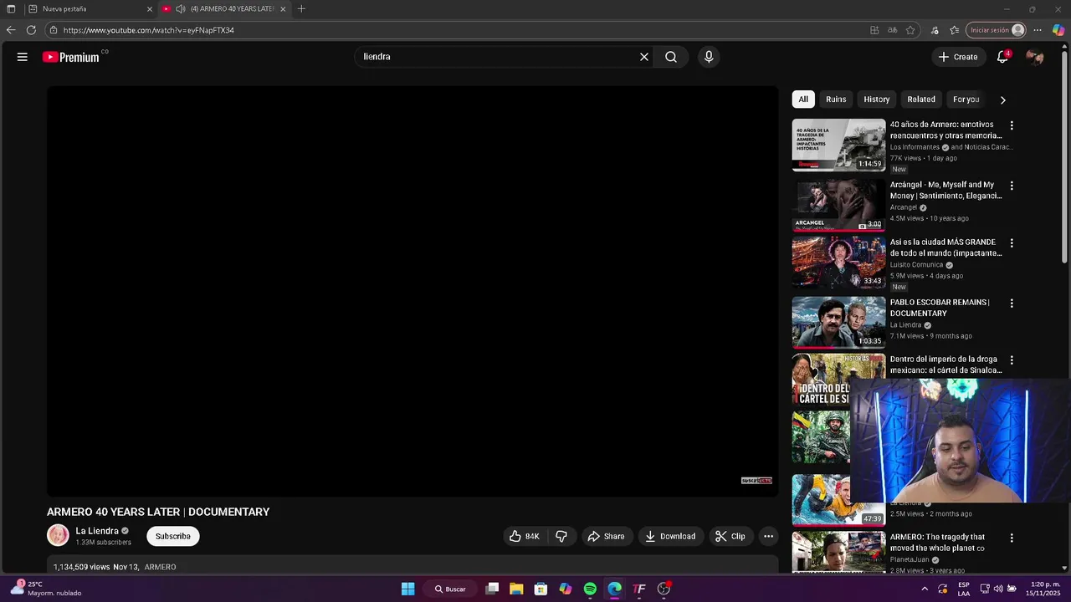The height and width of the screenshot is (602, 1071).
Task: Open the YouTube hamburger guide menu
Action: point(23,57)
